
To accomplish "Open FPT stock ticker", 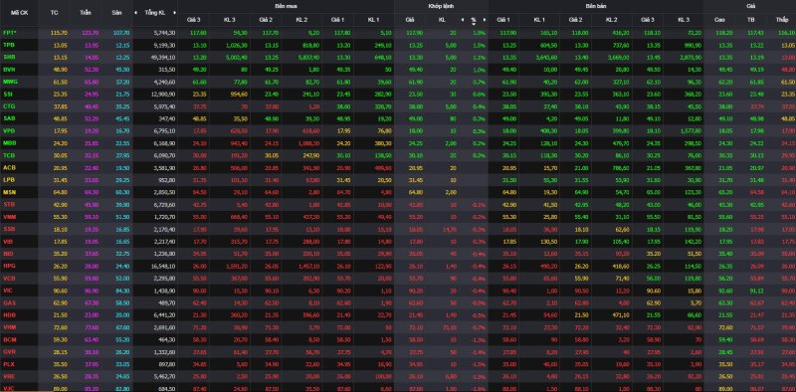I will pyautogui.click(x=9, y=33).
